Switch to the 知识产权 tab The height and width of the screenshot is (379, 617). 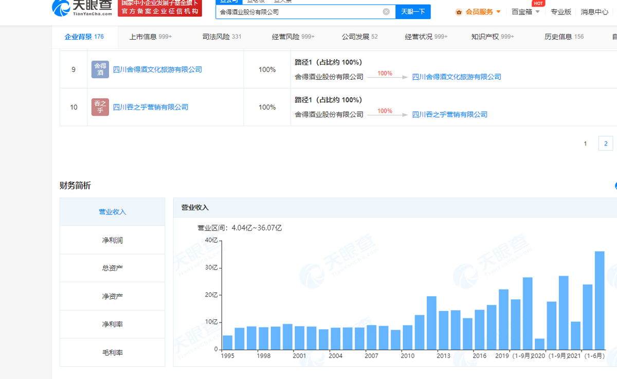tap(493, 37)
